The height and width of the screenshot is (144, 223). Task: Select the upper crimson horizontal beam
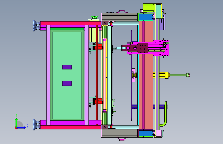click(x=71, y=23)
